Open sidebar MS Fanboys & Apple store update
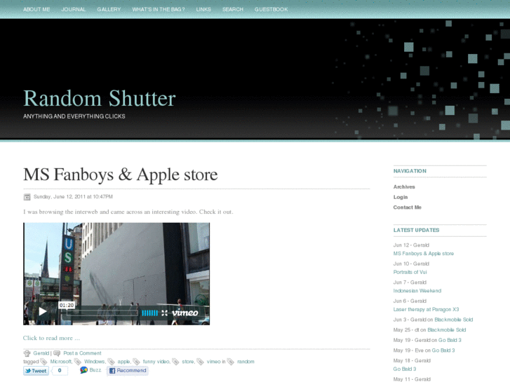Viewport: 510px width, 382px height. click(424, 254)
